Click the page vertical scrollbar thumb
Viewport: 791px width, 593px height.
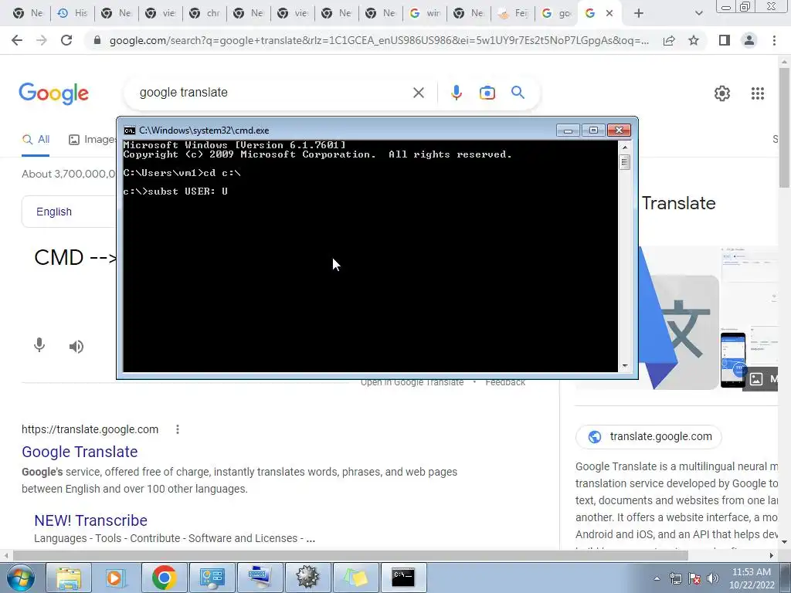pos(784,127)
